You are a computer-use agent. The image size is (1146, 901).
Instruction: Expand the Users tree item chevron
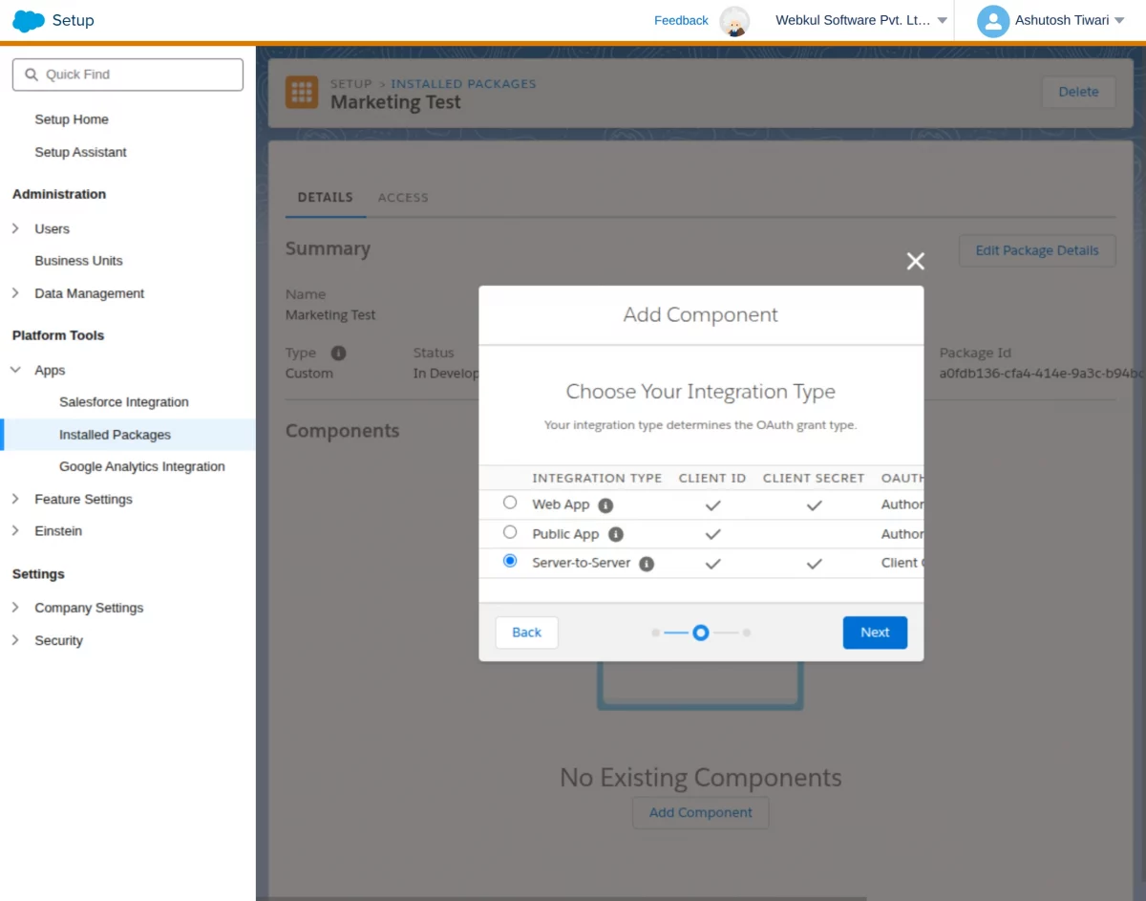coord(15,228)
